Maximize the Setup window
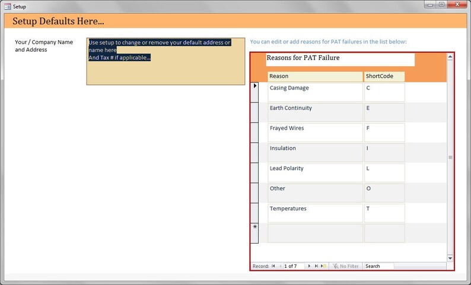This screenshot has height=285, width=471. tap(441, 5)
